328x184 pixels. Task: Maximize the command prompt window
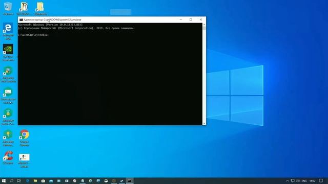tap(191, 19)
